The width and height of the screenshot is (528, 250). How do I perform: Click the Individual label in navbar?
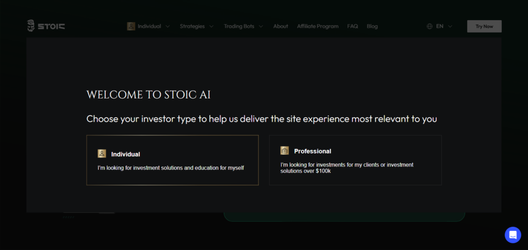(x=149, y=26)
